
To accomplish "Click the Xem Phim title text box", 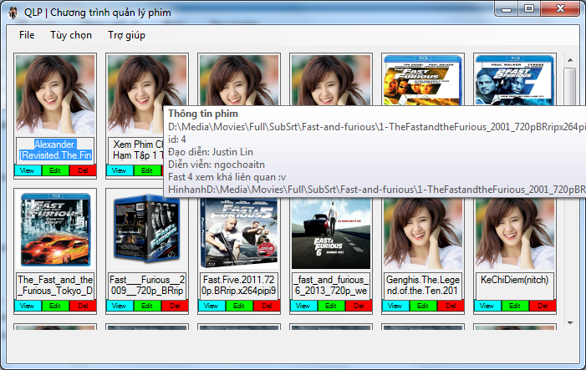I will click(136, 150).
